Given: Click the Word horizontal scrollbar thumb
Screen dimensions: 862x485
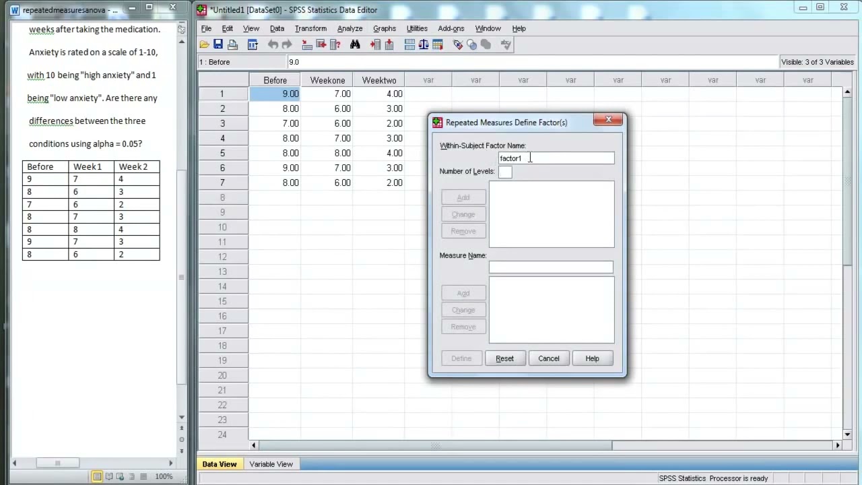Looking at the screenshot, I should point(57,463).
